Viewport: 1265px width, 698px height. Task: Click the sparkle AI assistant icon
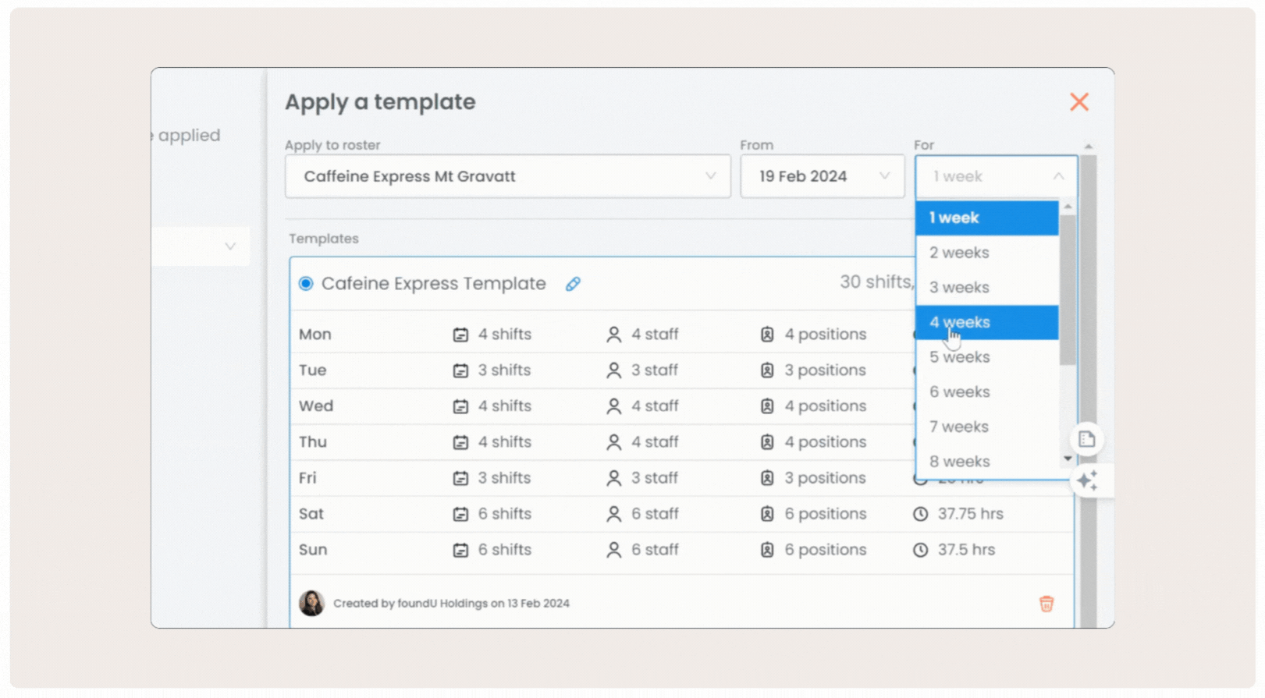1087,480
